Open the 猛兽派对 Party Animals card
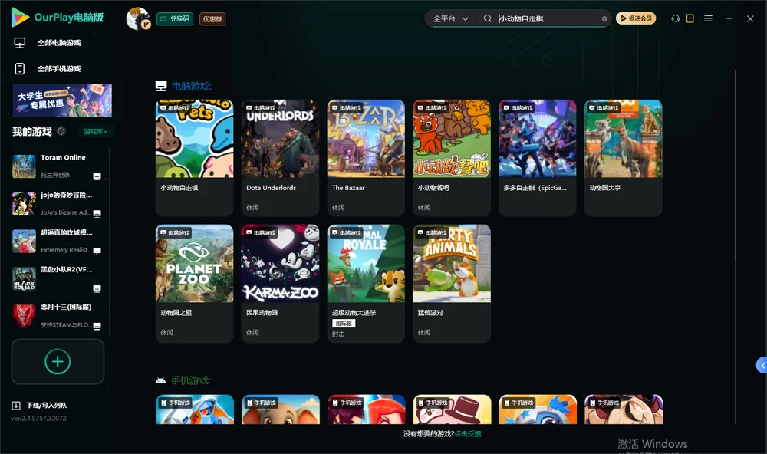The height and width of the screenshot is (454, 767). (452, 283)
